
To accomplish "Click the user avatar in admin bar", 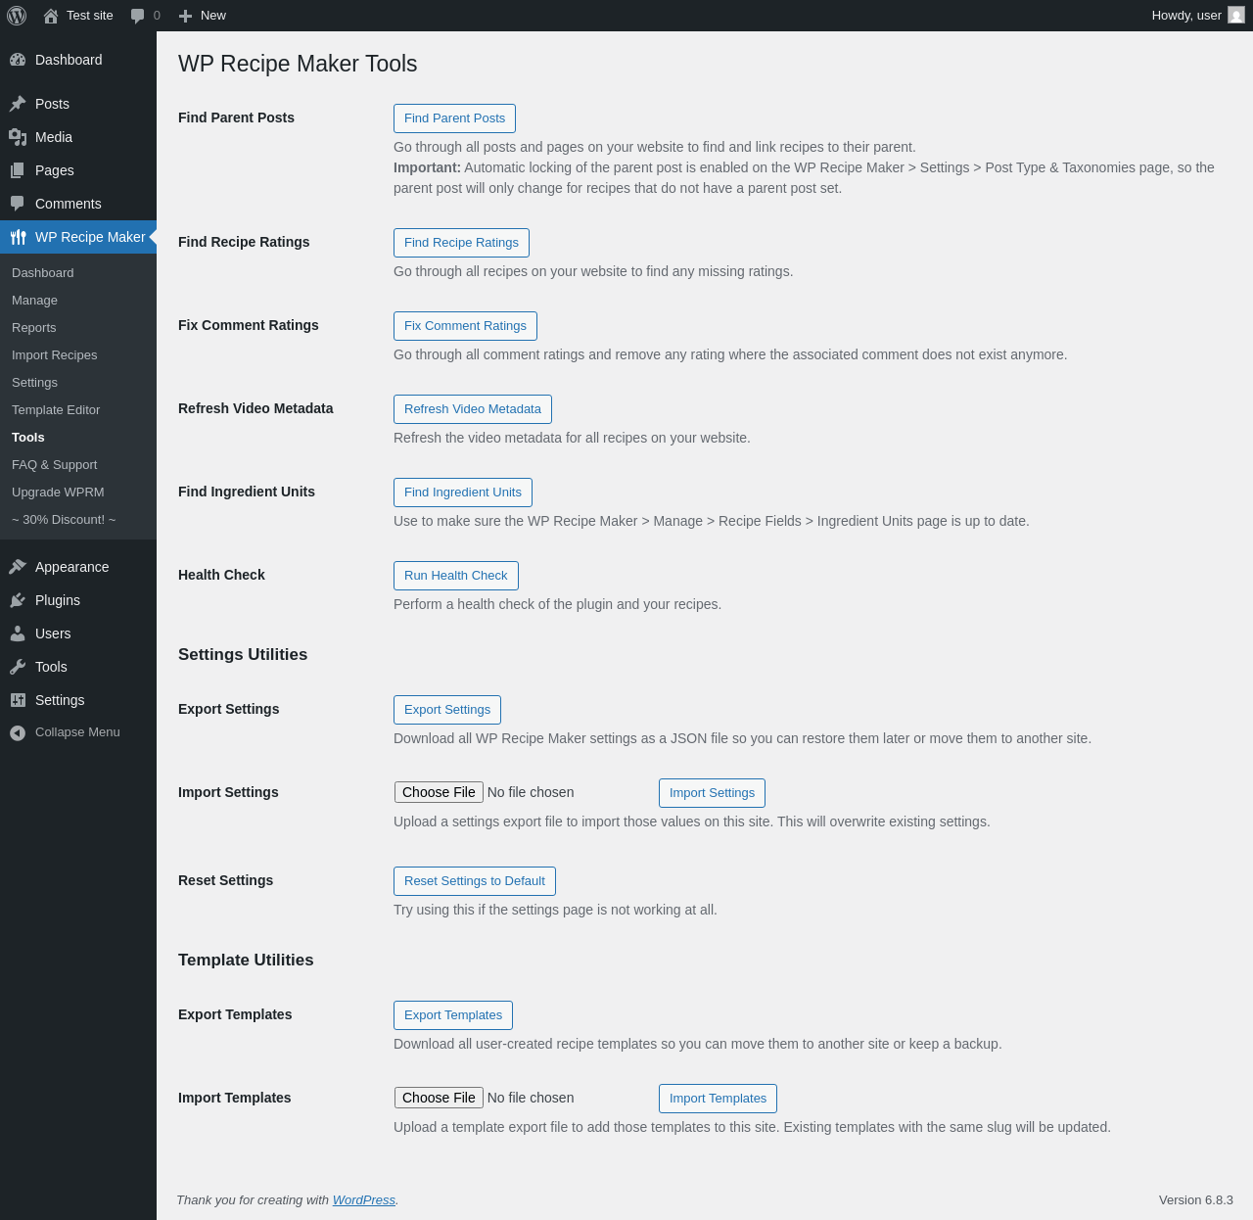I will pyautogui.click(x=1236, y=16).
